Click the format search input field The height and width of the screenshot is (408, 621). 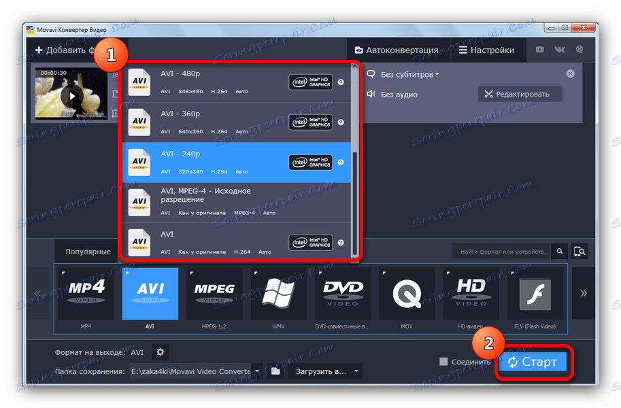point(501,251)
